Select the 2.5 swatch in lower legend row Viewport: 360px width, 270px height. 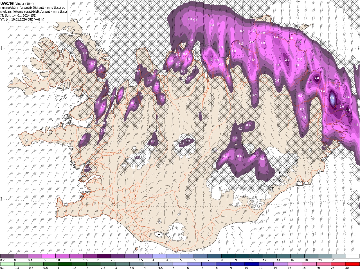108,264
